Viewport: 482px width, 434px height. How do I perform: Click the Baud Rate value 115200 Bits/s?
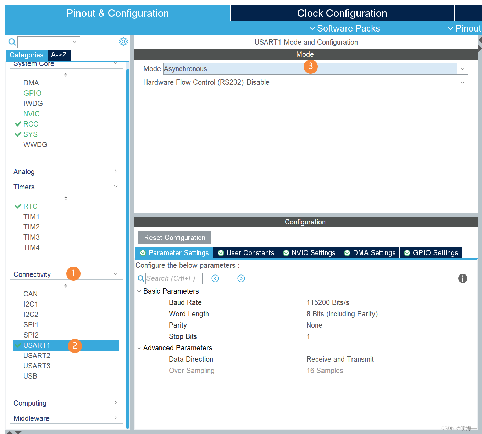(x=328, y=302)
